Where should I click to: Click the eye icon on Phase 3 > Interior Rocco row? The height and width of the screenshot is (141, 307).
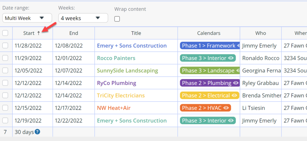(231, 58)
